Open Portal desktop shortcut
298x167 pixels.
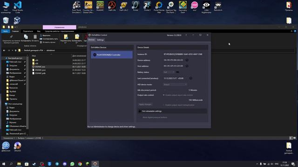[x=135, y=6]
